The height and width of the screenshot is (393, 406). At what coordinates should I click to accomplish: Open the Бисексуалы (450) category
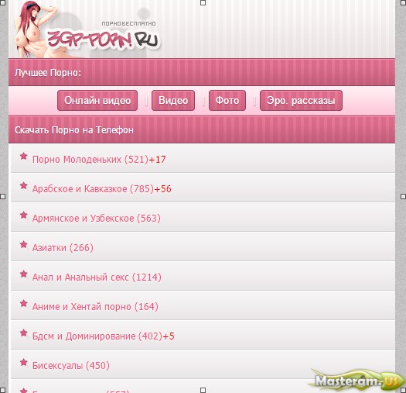[71, 366]
